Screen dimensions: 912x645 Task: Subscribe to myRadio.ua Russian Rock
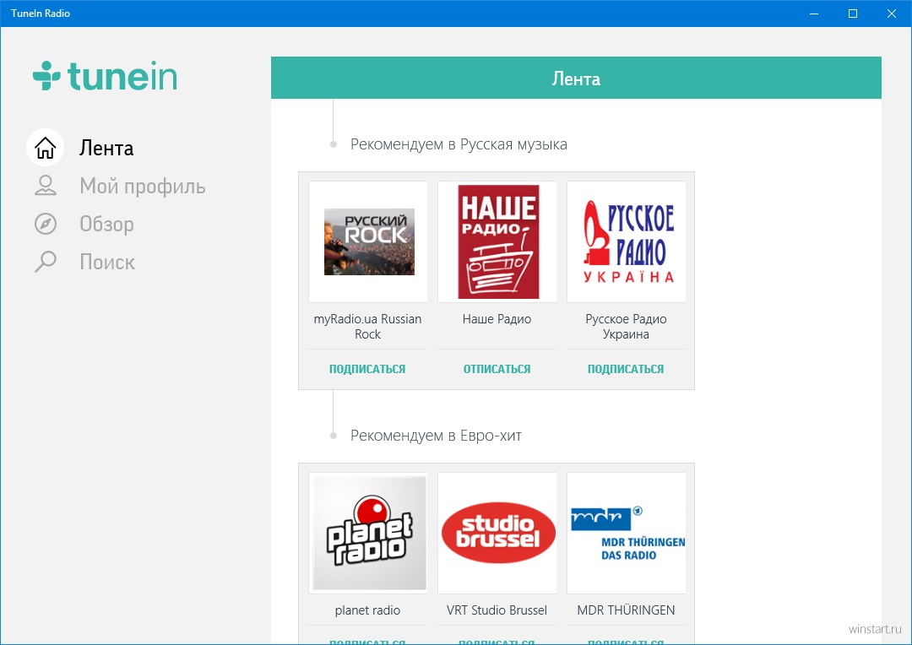tap(367, 369)
